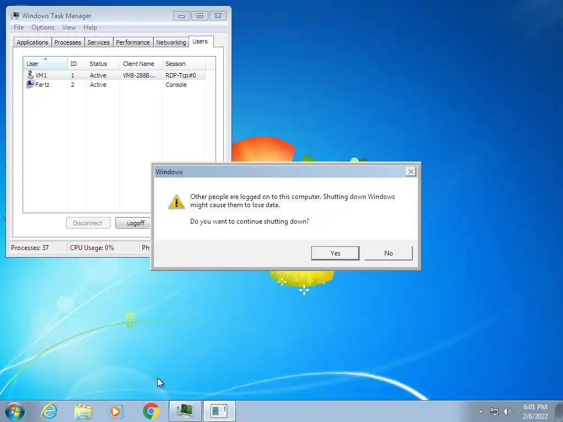
Task: Open Internet Explorer from the taskbar
Action: point(49,411)
